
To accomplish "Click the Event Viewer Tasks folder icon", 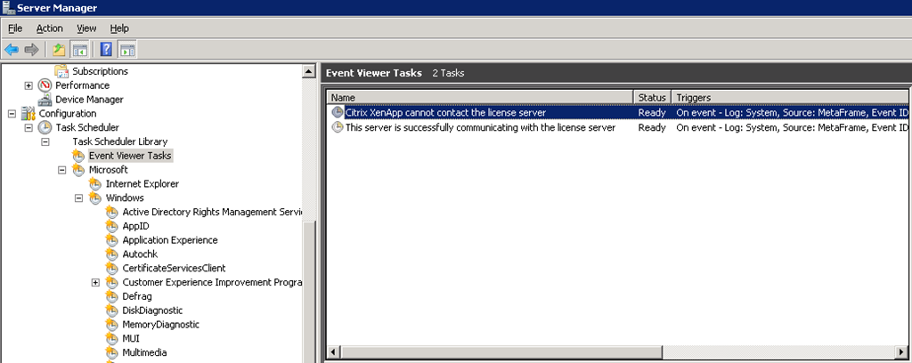I will [x=78, y=156].
